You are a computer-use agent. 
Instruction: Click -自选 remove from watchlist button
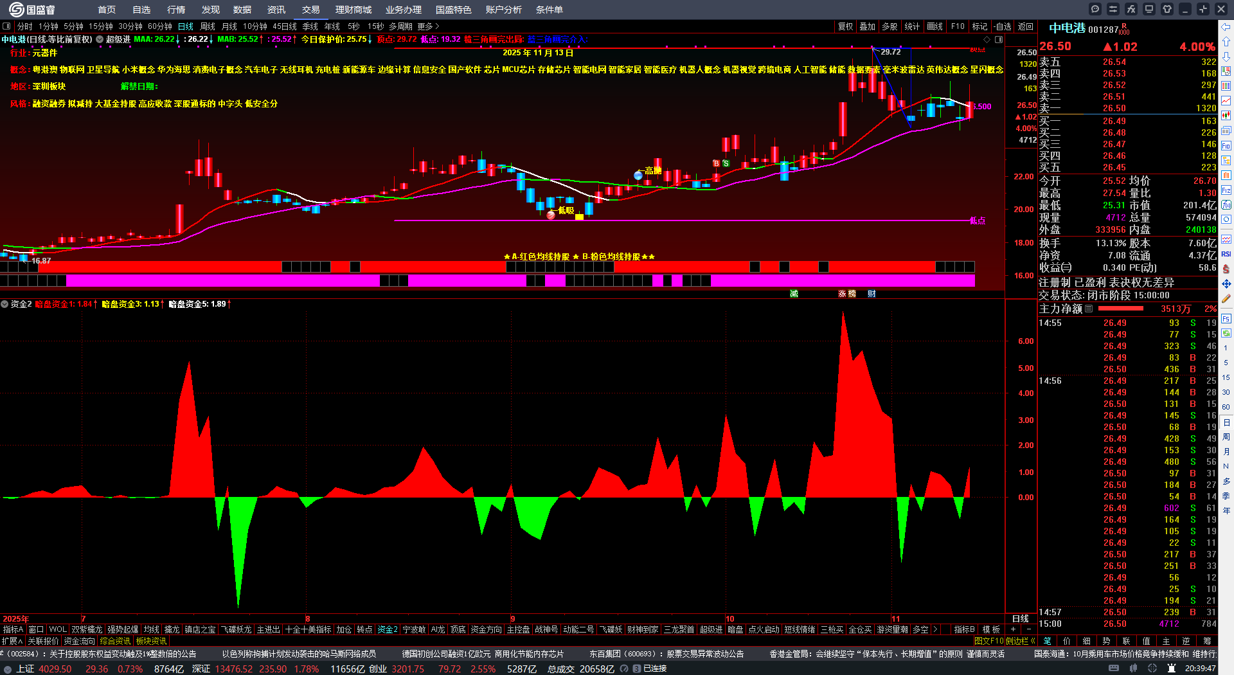[x=1003, y=26]
